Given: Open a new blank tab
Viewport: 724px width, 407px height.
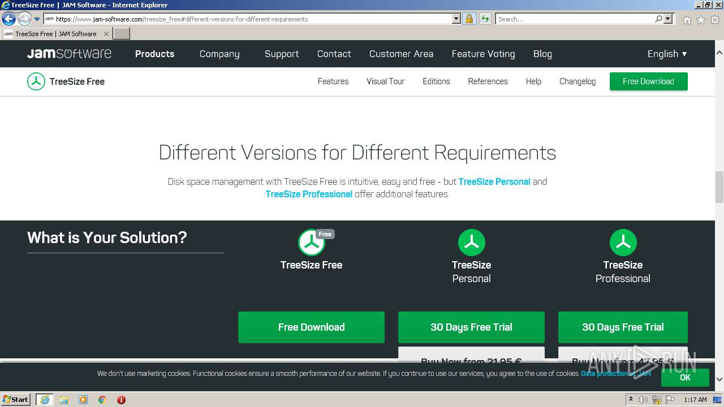Looking at the screenshot, I should [122, 34].
